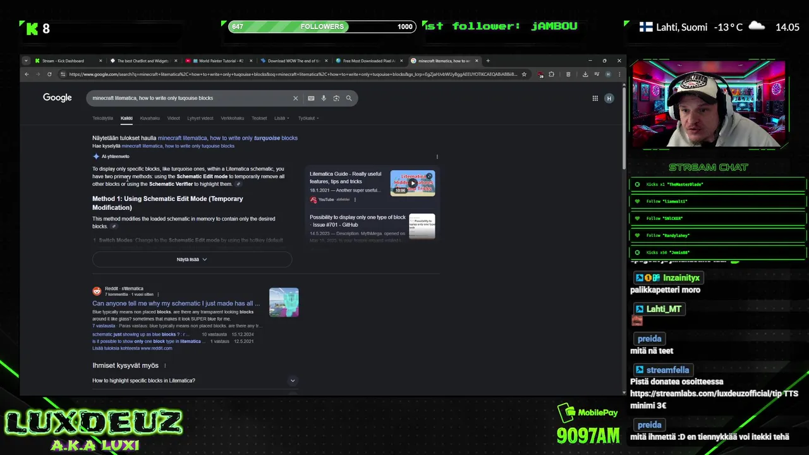
Task: Open the browser extensions puzzle icon
Action: point(551,74)
